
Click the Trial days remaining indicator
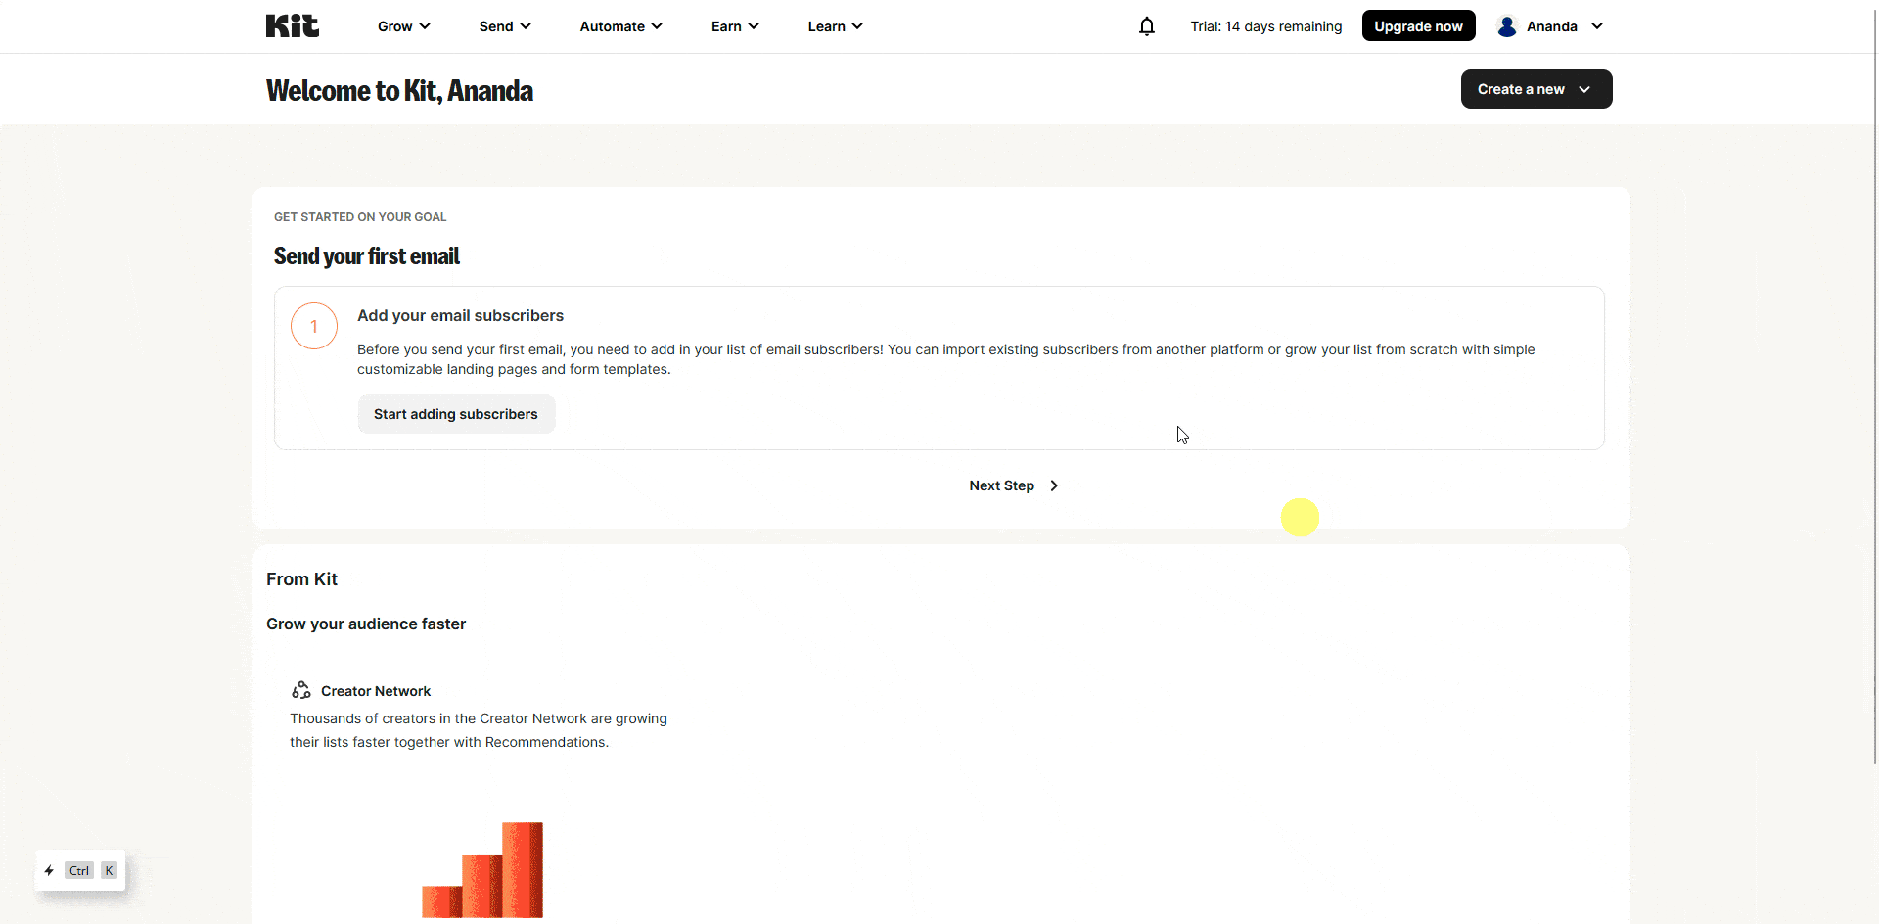pos(1266,26)
